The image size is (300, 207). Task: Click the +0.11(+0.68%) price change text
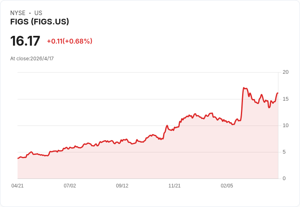(x=70, y=41)
